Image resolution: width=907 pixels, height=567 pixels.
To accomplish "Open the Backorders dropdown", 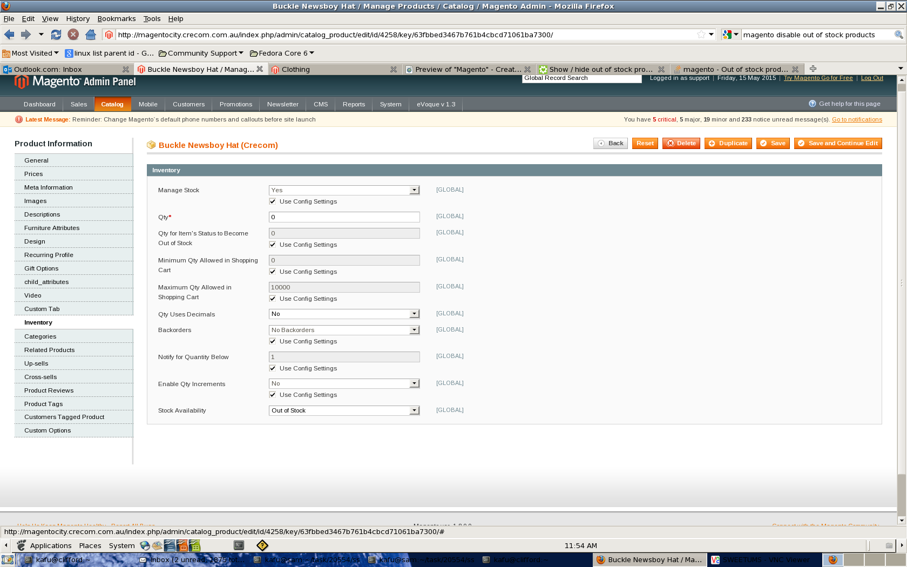I will (x=344, y=330).
